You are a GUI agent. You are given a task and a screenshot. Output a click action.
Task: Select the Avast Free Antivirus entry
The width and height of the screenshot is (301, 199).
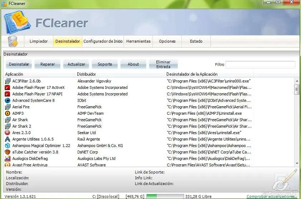[30, 165]
